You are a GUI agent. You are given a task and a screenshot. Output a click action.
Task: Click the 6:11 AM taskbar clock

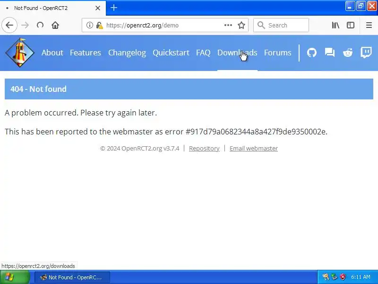pyautogui.click(x=361, y=277)
